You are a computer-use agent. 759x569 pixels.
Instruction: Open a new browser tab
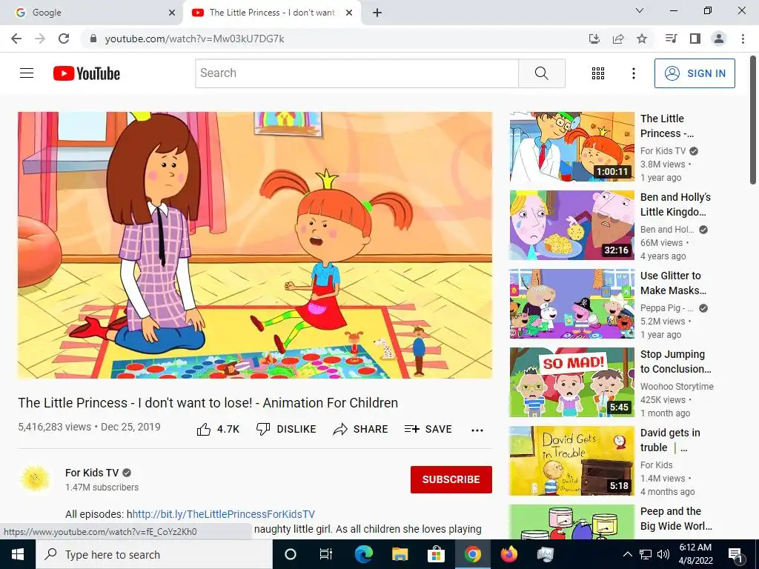[x=377, y=13]
